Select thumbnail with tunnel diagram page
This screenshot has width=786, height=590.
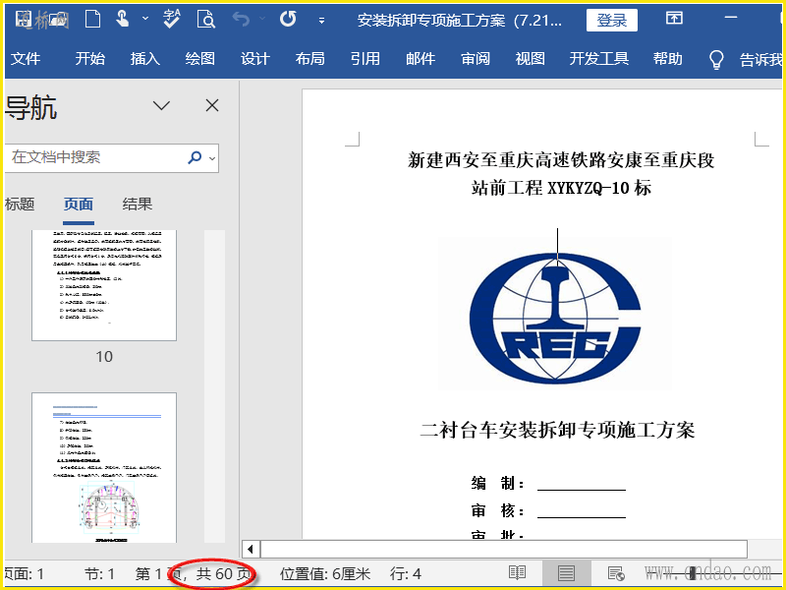(x=104, y=468)
